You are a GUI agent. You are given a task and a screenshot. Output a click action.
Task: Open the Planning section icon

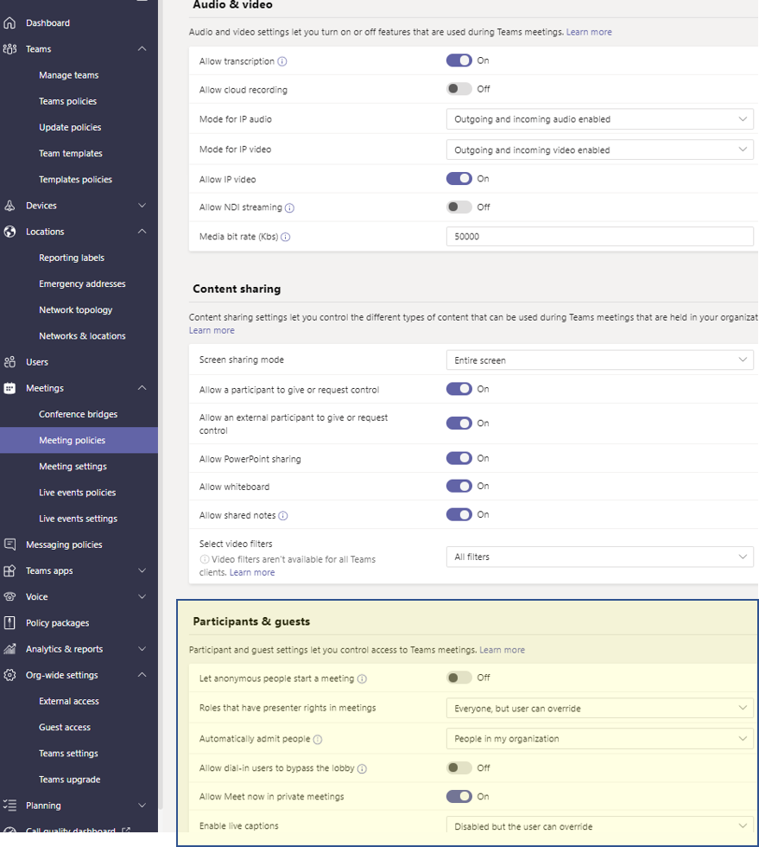pos(14,805)
